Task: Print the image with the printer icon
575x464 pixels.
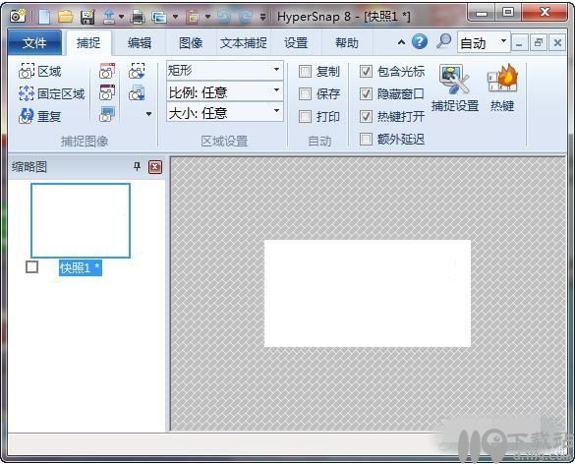Action: (138, 17)
